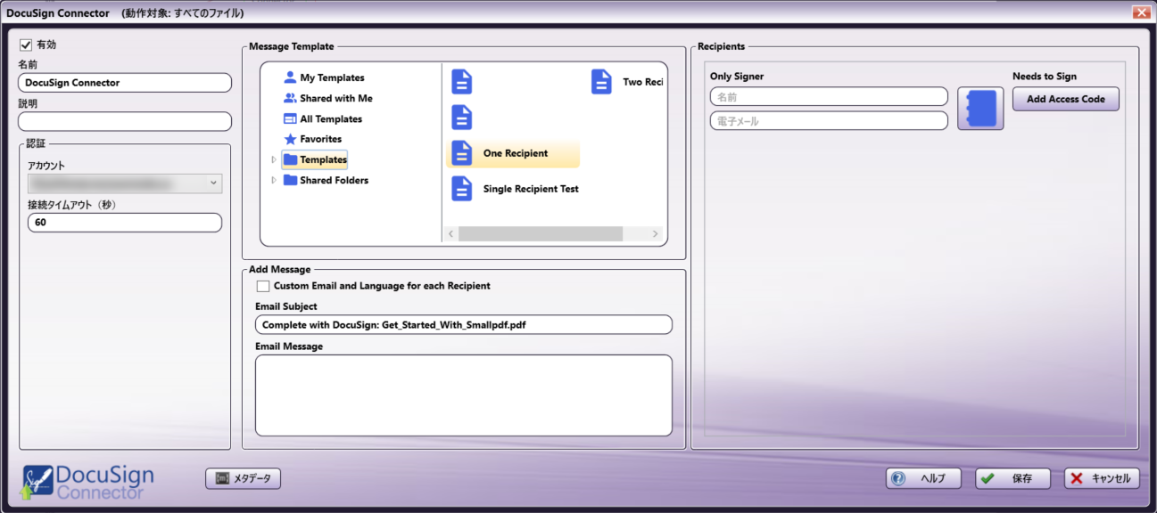This screenshot has height=513, width=1157.
Task: Click the template list horizontal scrollbar thumb
Action: point(541,233)
